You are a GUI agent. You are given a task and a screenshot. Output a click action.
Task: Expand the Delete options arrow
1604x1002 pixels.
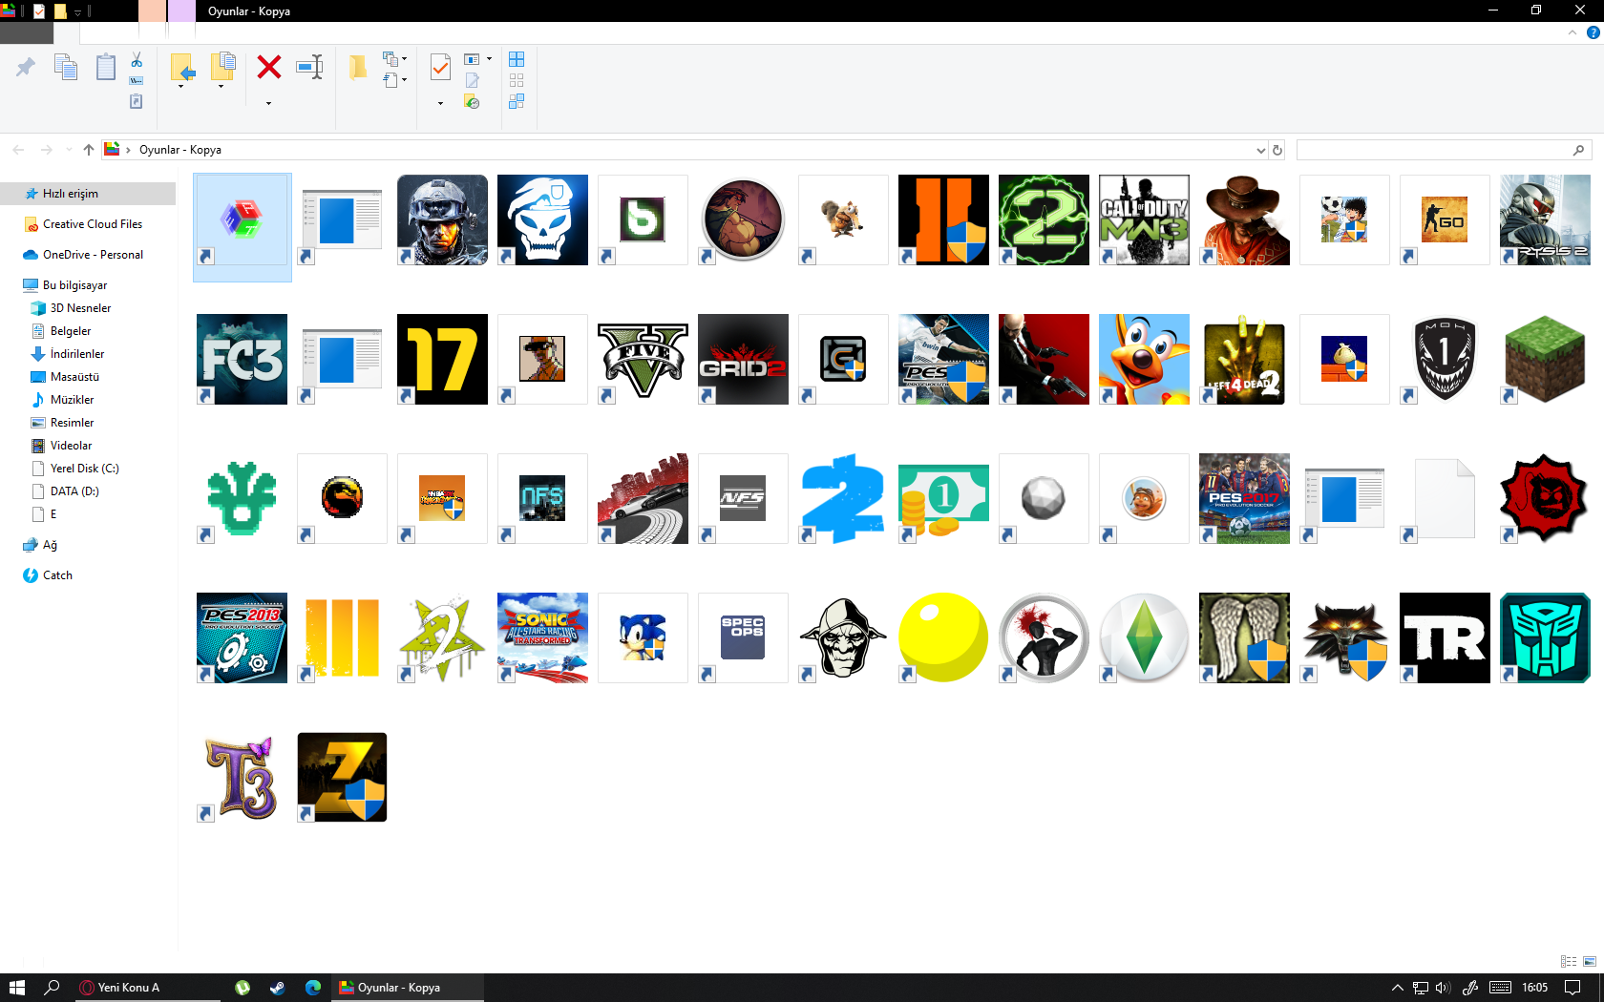268,103
